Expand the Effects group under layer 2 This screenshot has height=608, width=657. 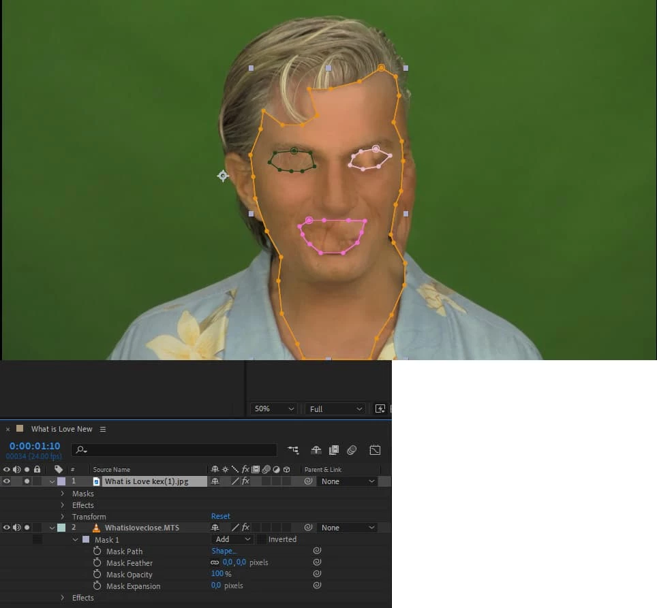click(63, 598)
